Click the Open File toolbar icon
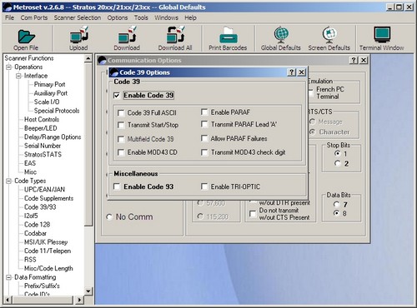 point(26,36)
